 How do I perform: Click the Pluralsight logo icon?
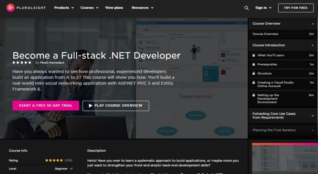click(10, 8)
